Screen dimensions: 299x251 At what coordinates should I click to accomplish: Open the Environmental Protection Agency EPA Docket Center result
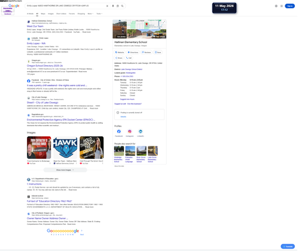[61, 120]
